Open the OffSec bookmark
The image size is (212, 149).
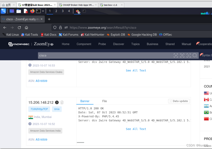[166, 35]
